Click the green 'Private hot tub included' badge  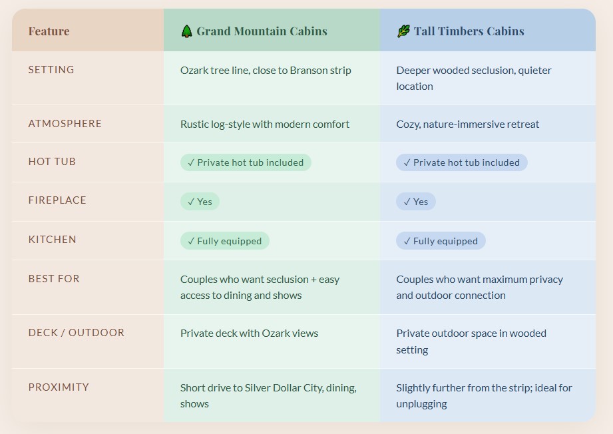point(246,162)
